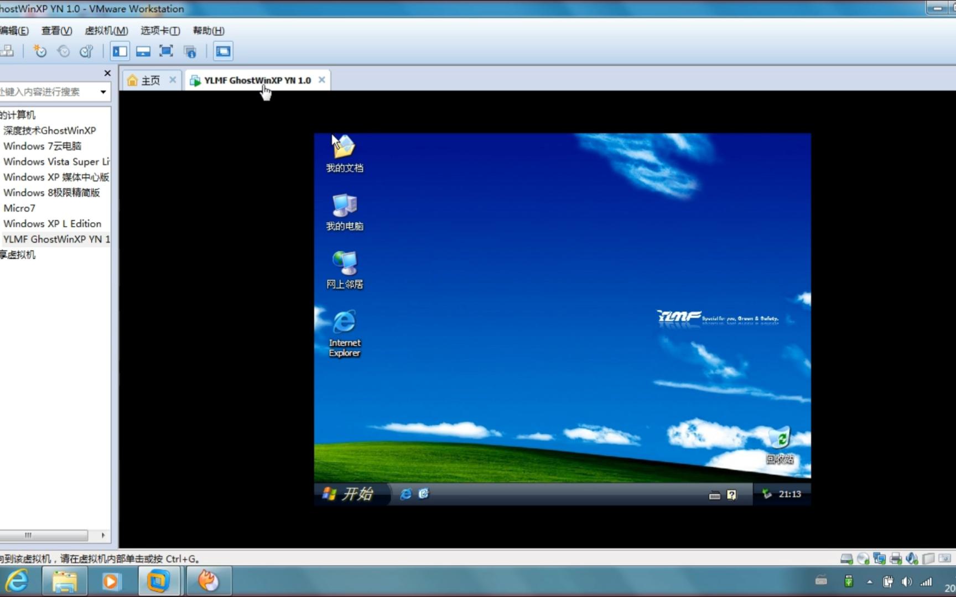Viewport: 956px width, 597px height.
Task: Show hidden host tray icons arrow
Action: (x=870, y=582)
